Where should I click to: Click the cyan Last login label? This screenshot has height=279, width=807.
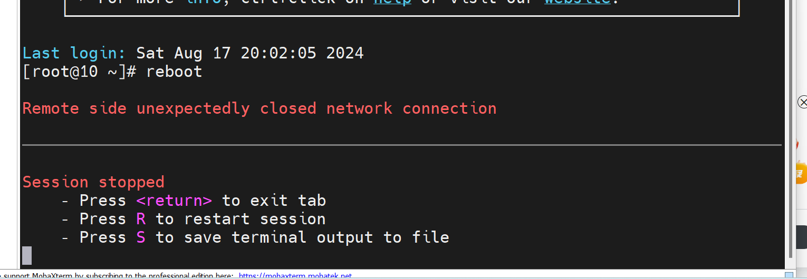(74, 53)
